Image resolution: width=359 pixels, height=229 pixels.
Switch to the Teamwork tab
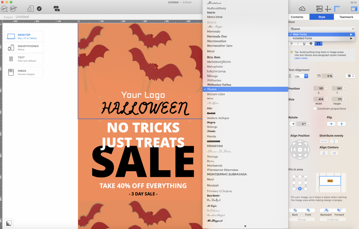pos(346,17)
